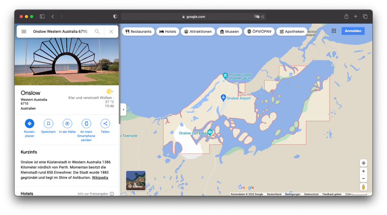Image resolution: width=387 pixels, height=215 pixels.
Task: Open the Google Maps hamburger menu
Action: tap(24, 32)
